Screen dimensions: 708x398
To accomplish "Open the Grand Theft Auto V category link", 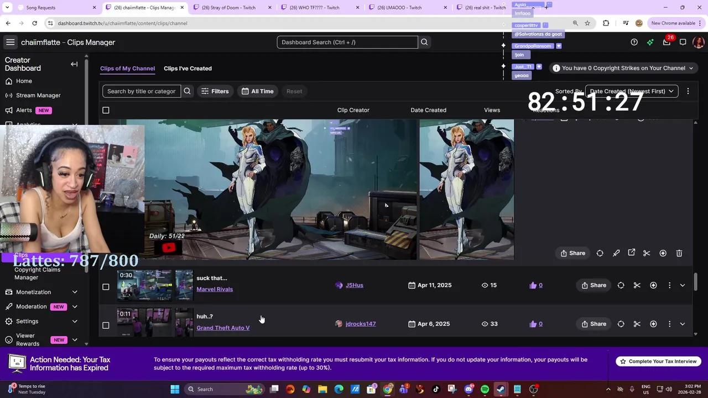I will [x=223, y=328].
